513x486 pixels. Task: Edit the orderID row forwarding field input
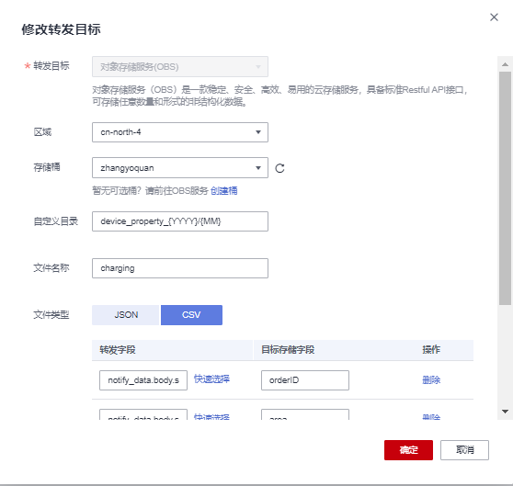pyautogui.click(x=143, y=380)
